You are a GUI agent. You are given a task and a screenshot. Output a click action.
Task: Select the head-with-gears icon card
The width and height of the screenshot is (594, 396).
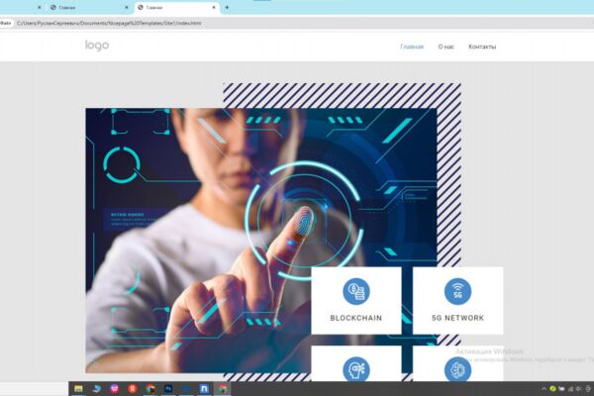click(x=356, y=363)
